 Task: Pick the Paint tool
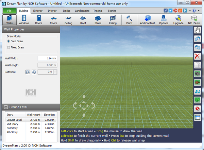coord(130,20)
